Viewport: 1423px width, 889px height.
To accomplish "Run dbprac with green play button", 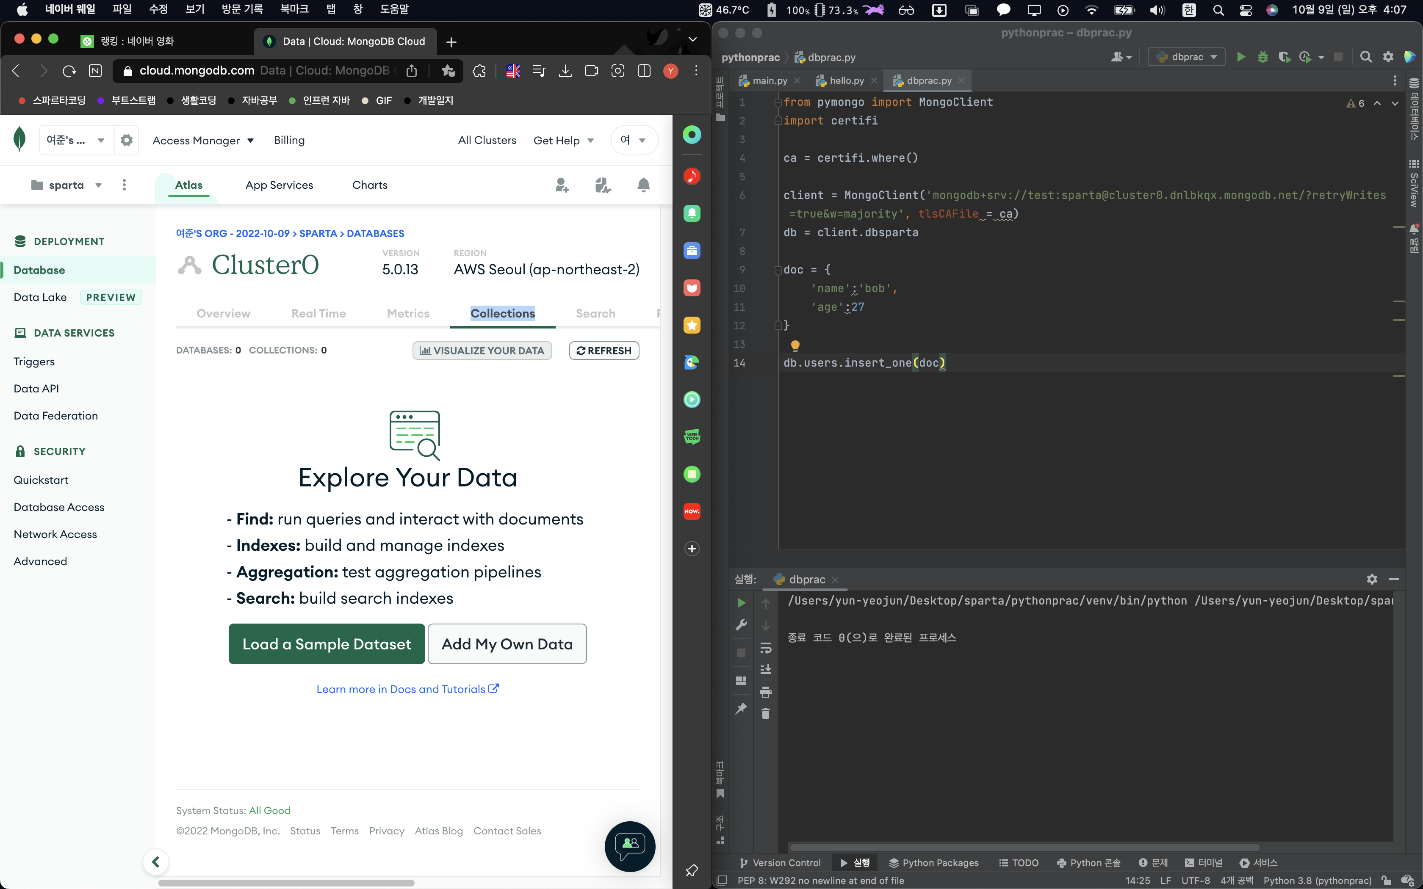I will pyautogui.click(x=1241, y=57).
